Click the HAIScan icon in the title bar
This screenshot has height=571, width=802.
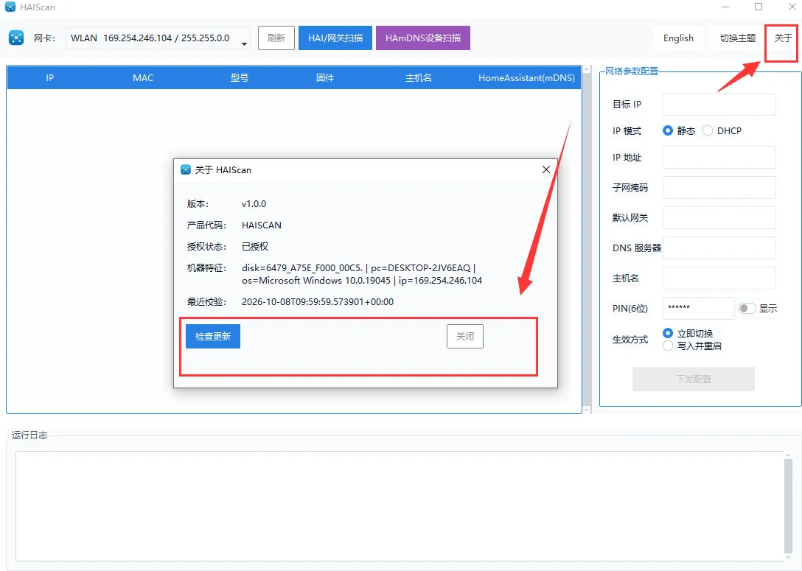tap(10, 7)
